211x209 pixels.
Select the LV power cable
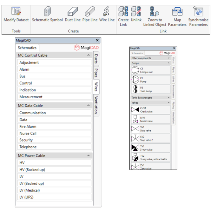point(54,176)
